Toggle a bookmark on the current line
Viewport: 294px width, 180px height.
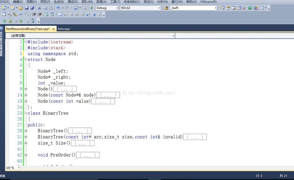60,14
